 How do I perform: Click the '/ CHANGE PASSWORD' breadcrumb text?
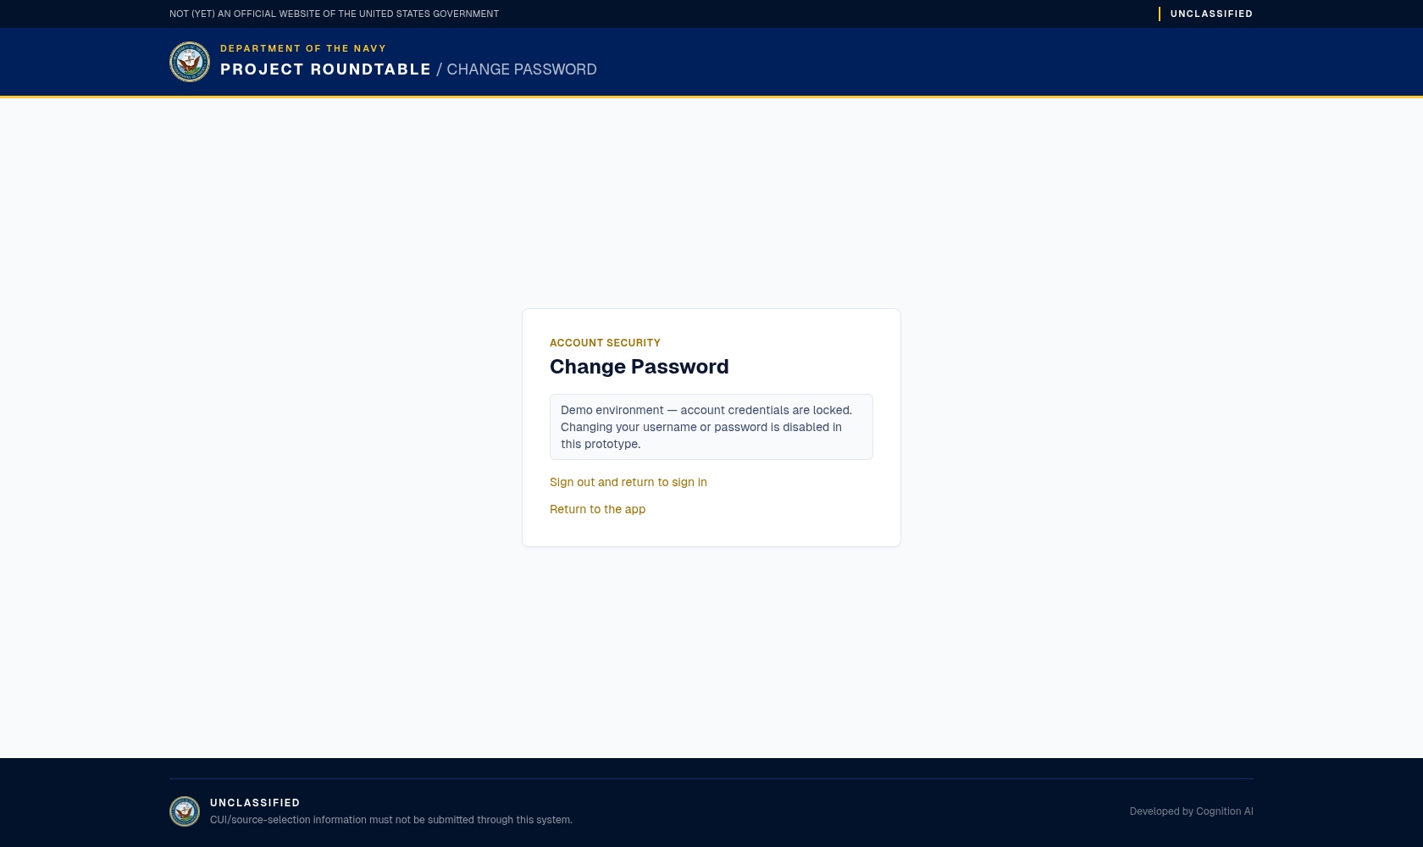click(x=517, y=69)
